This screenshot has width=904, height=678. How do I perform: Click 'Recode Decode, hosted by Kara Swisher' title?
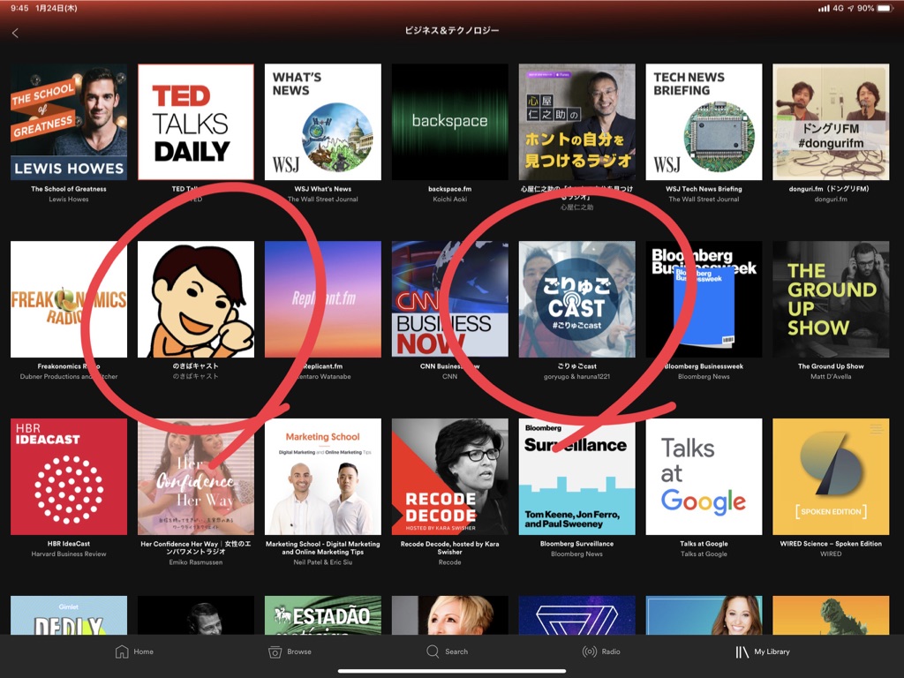449,547
